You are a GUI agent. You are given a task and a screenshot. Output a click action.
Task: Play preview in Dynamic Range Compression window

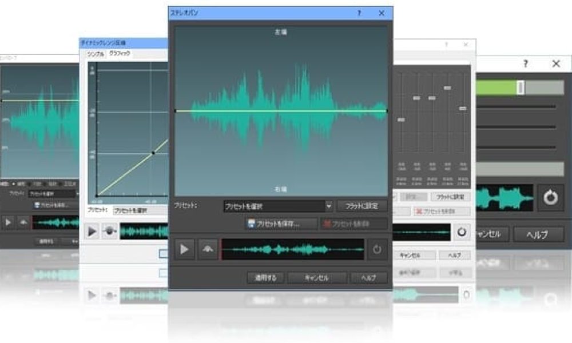click(x=92, y=231)
